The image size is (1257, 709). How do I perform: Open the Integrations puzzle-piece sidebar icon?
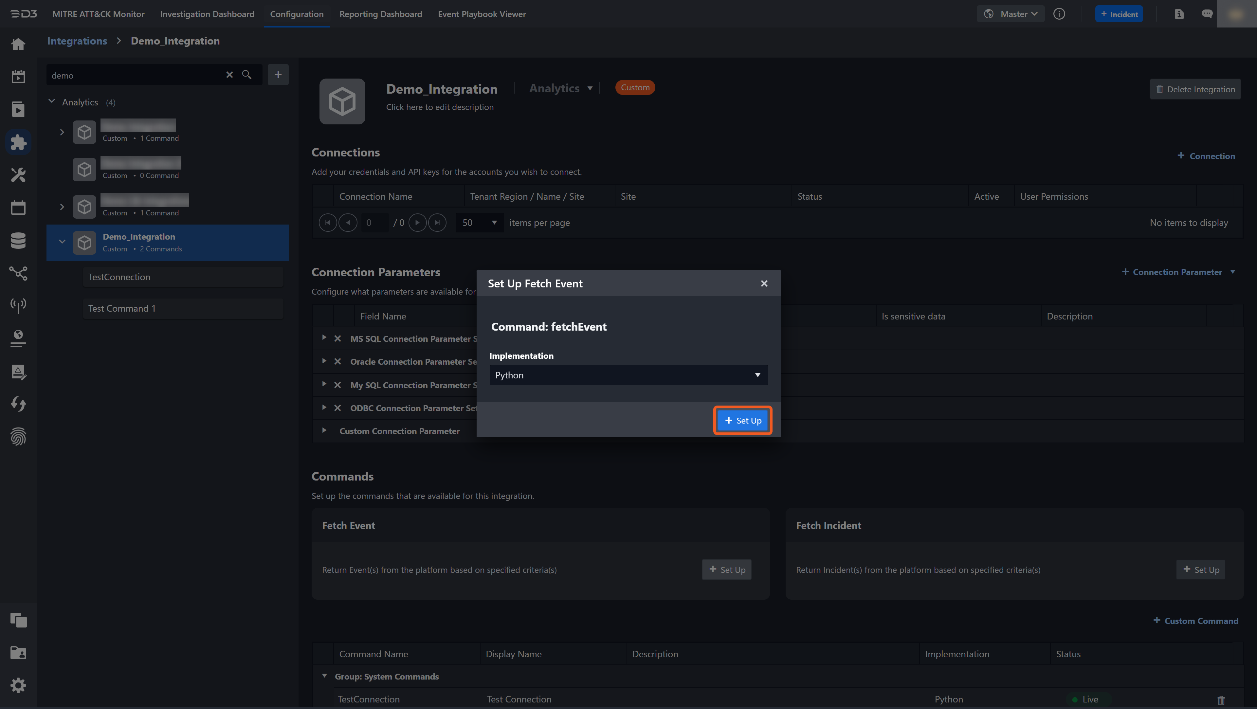[18, 142]
